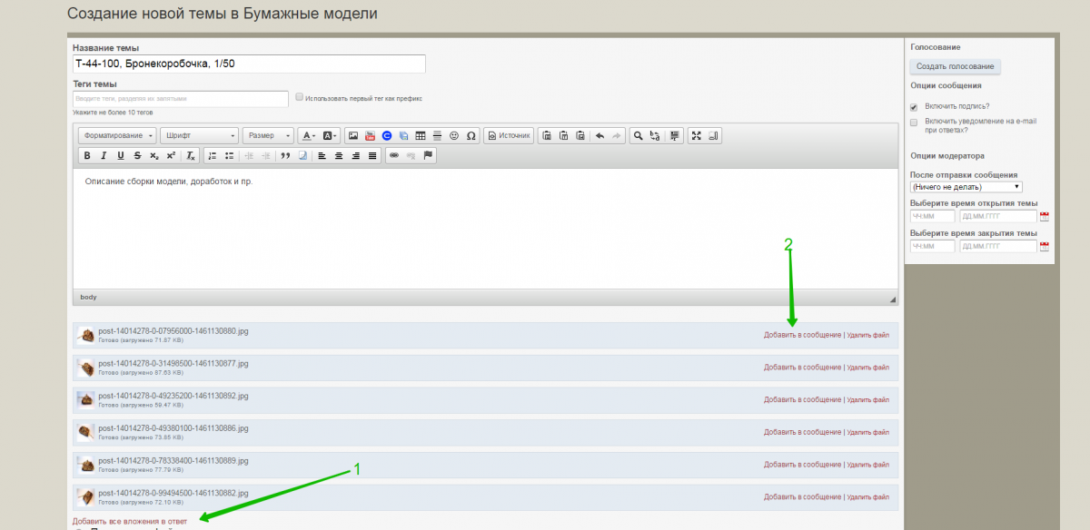
Task: Open calendar for topic opening date
Action: (1045, 217)
